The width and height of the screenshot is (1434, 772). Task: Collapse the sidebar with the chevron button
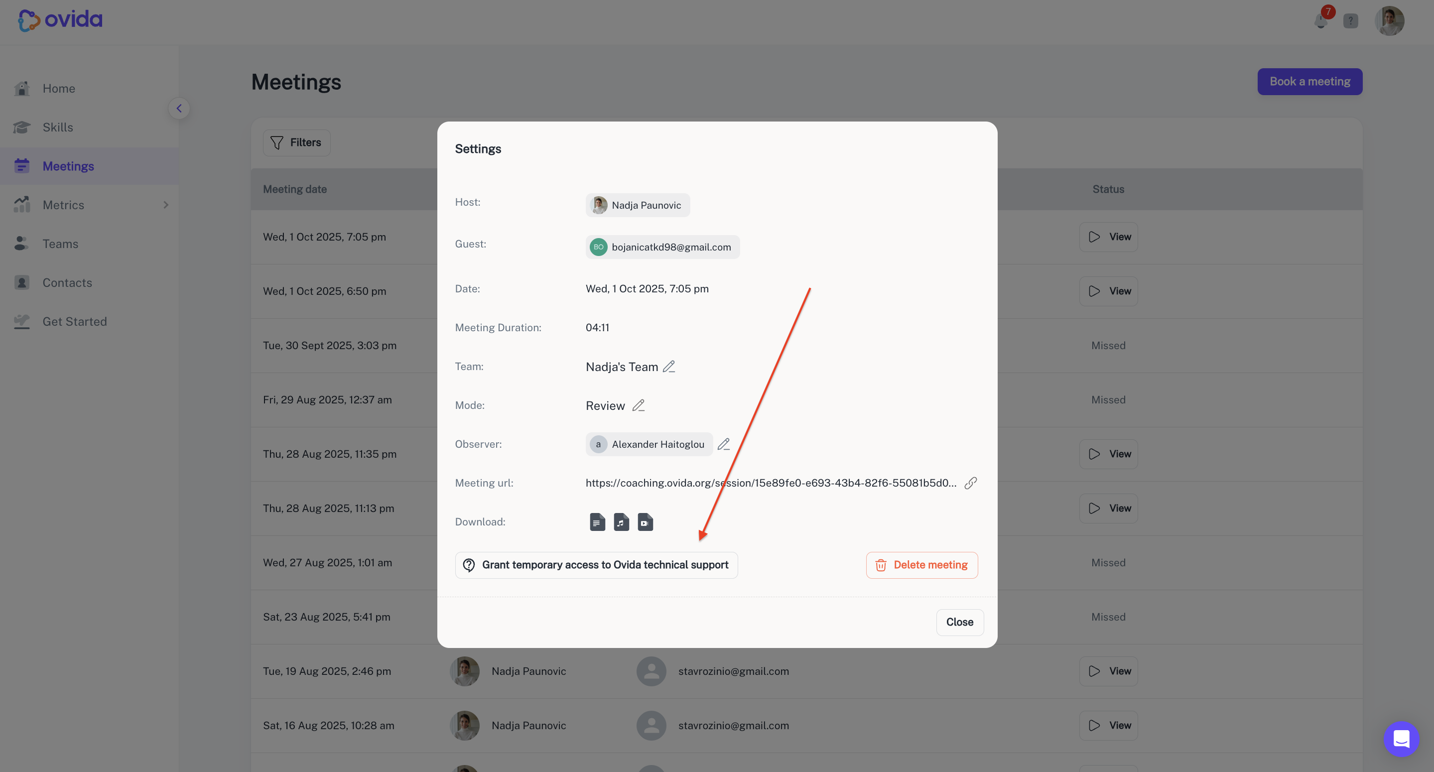[x=179, y=109]
